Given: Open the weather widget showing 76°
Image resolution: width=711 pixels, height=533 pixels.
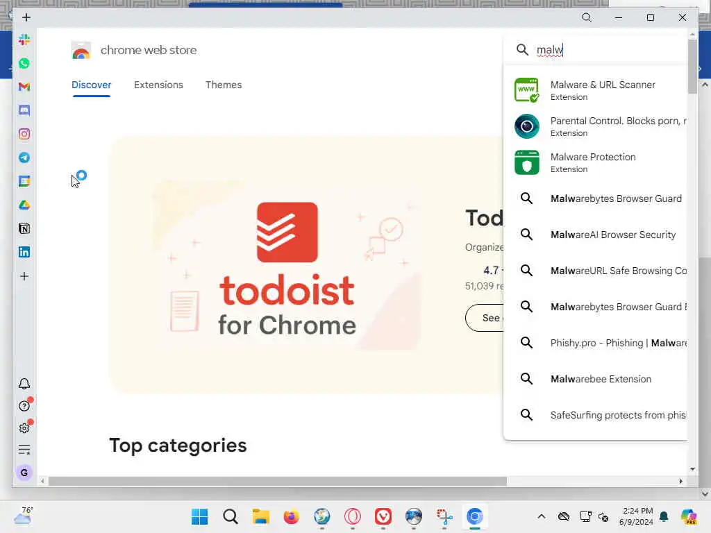Looking at the screenshot, I should [x=23, y=516].
